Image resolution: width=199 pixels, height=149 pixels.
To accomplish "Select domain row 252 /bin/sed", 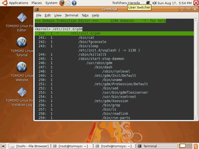I will (114, 88).
